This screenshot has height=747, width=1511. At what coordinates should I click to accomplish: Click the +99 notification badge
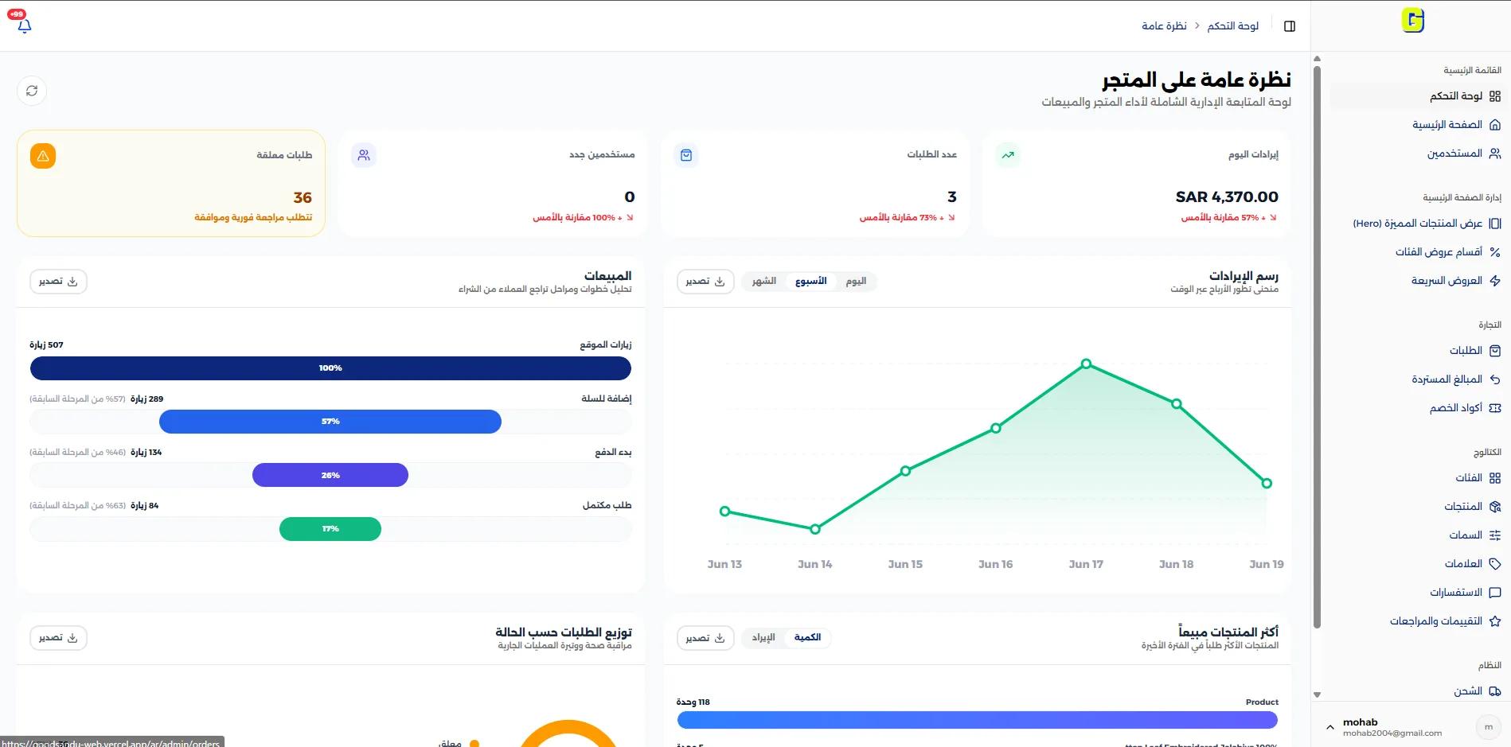[x=17, y=14]
